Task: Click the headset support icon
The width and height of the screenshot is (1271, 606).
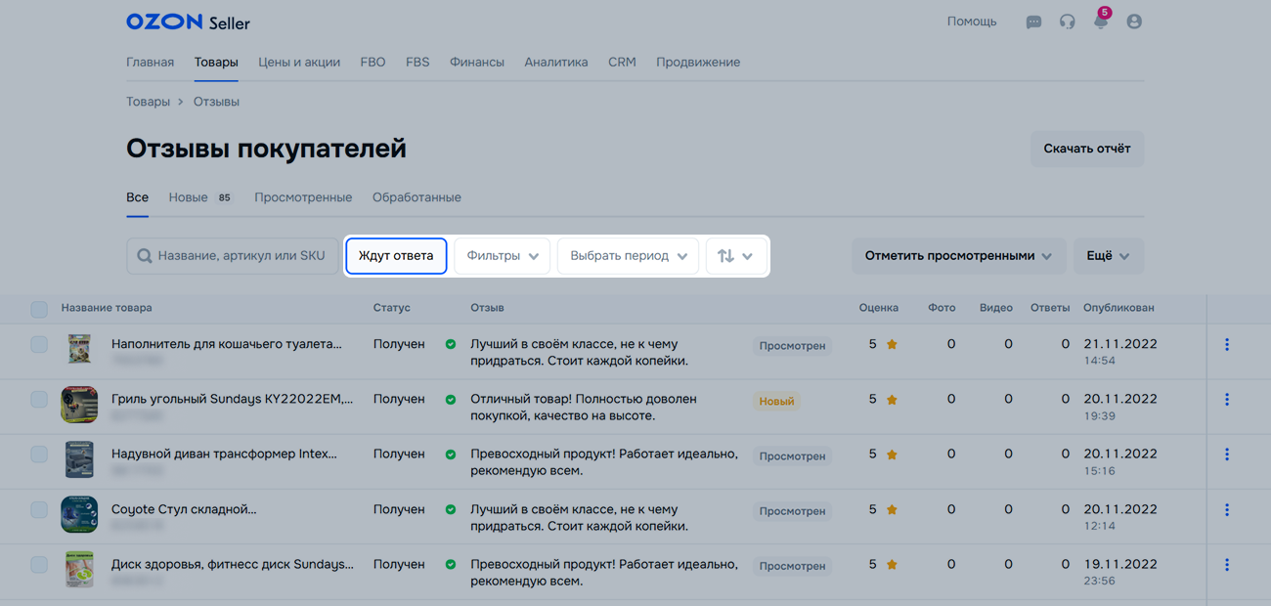Action: tap(1067, 22)
